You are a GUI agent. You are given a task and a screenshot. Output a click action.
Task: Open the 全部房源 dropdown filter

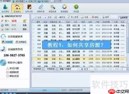pyautogui.click(x=124, y=18)
